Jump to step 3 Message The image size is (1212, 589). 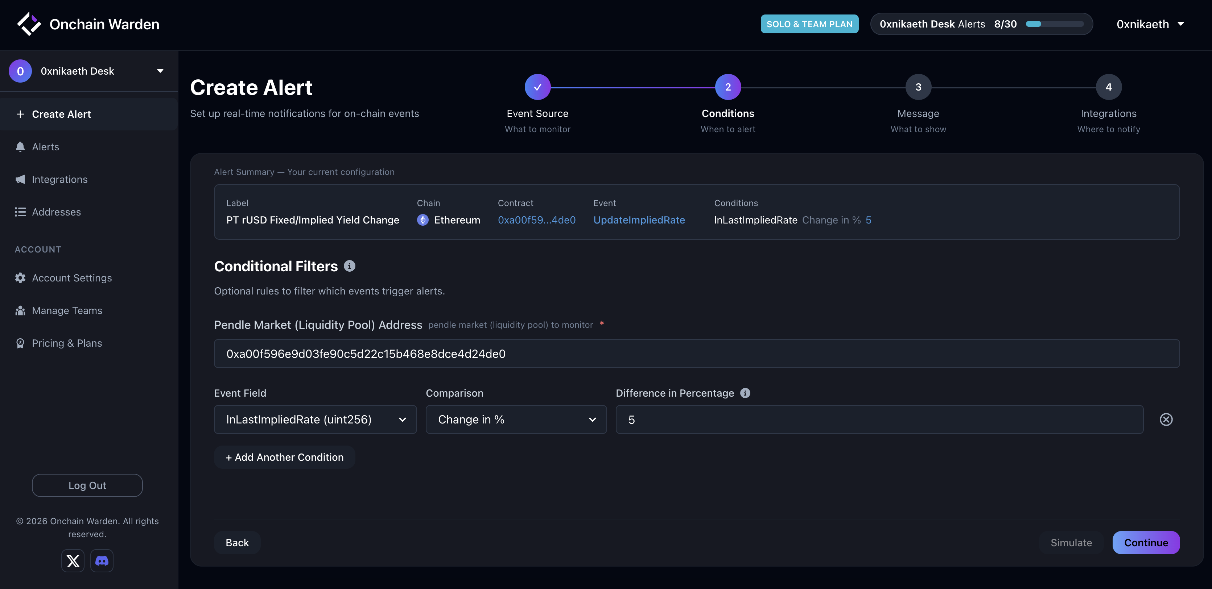[x=918, y=87]
